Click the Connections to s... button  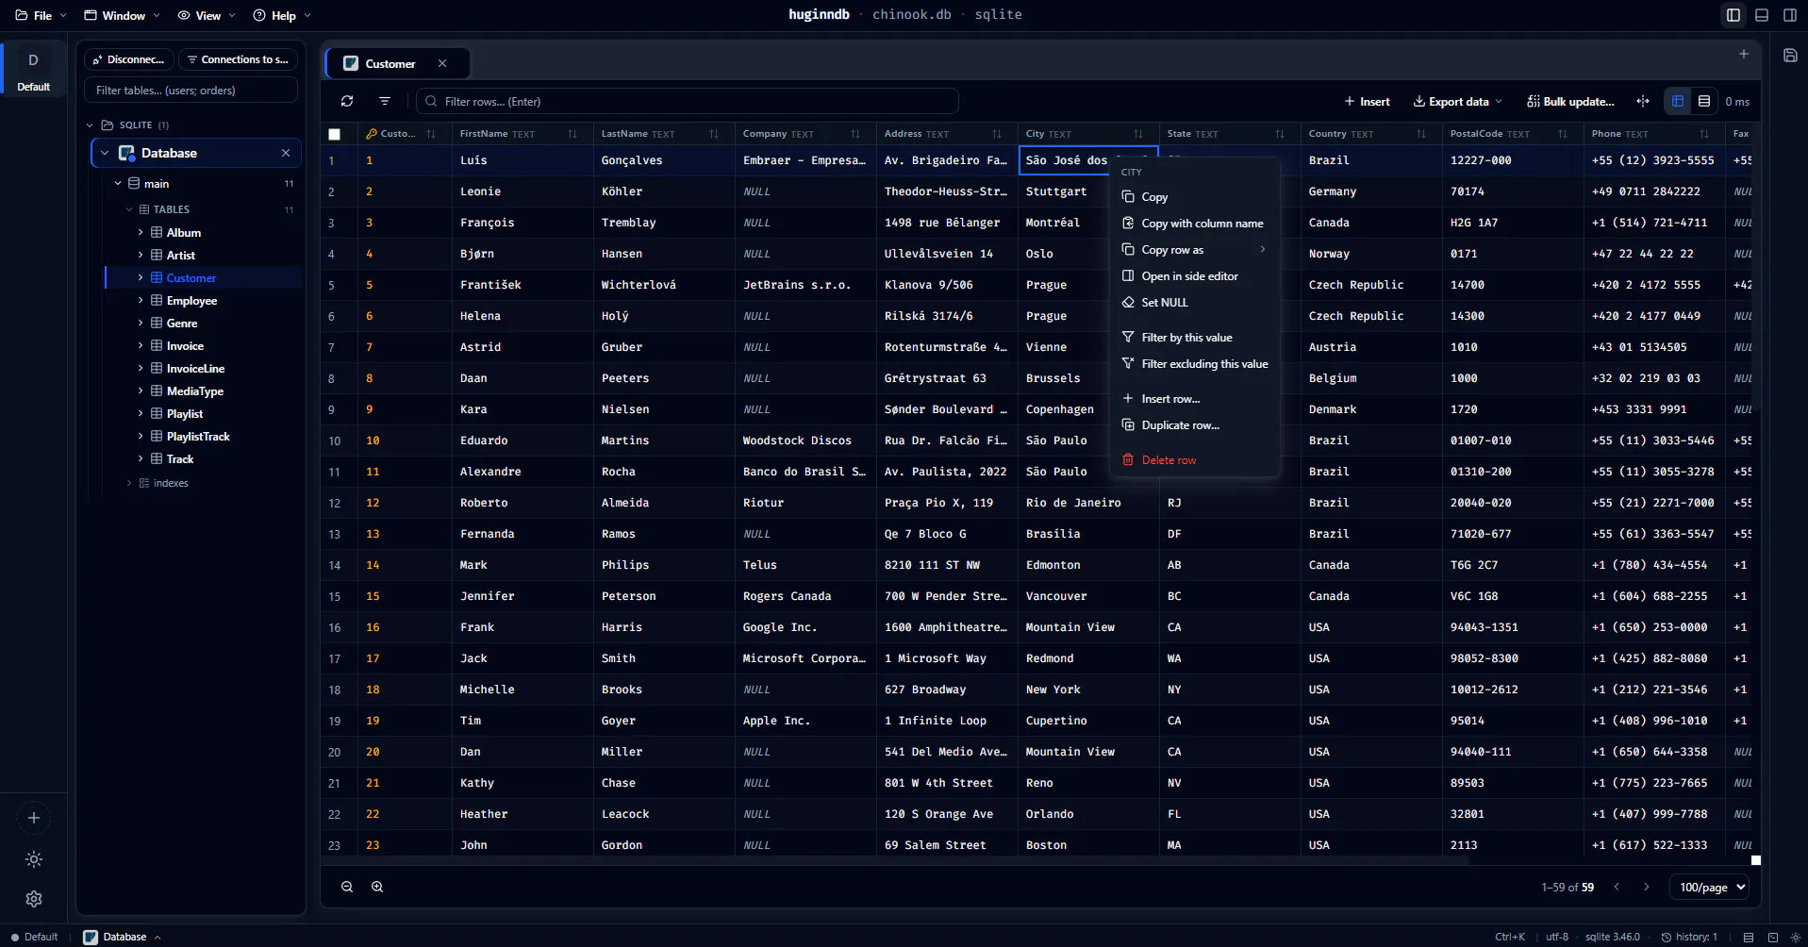coord(238,59)
